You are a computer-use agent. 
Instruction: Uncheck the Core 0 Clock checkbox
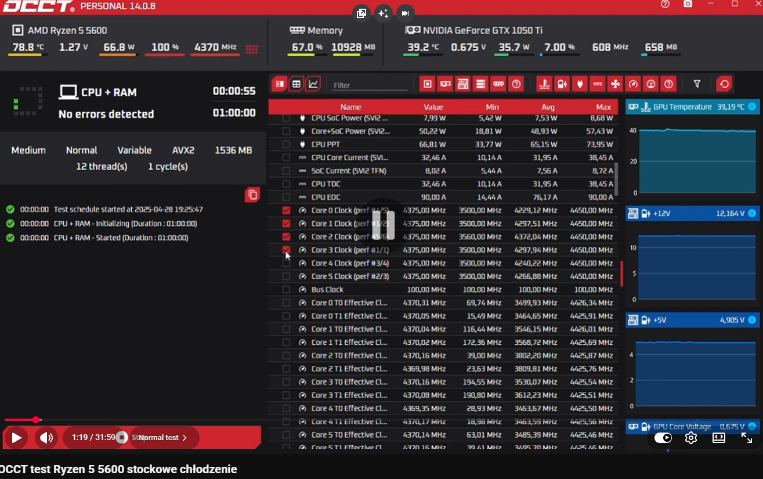(x=286, y=210)
